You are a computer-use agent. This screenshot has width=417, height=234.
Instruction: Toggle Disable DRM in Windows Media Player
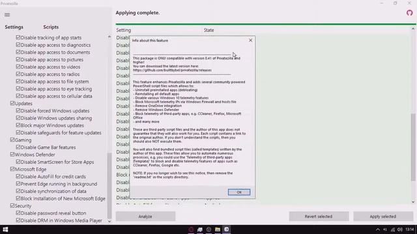coord(18,220)
